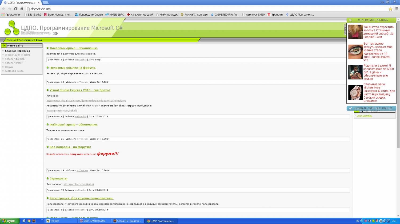This screenshot has width=400, height=224.
Task: Open the КМРК колледж bookmark
Action: click(x=167, y=15)
